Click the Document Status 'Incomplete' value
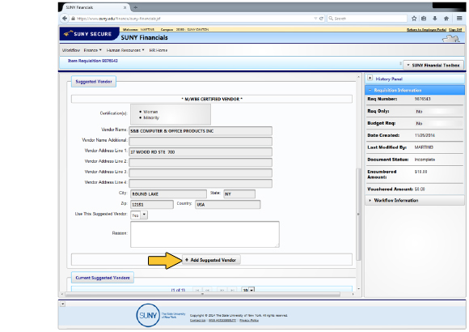 pos(425,160)
